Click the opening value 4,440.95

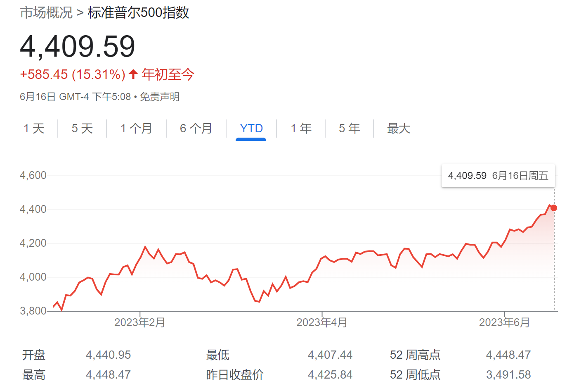point(109,355)
